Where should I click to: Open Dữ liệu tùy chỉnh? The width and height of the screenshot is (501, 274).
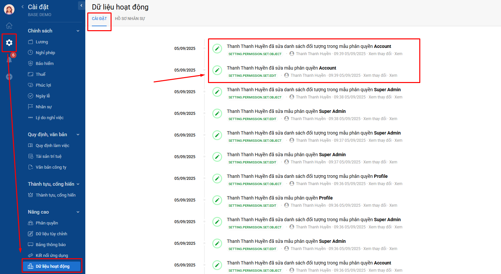51,234
